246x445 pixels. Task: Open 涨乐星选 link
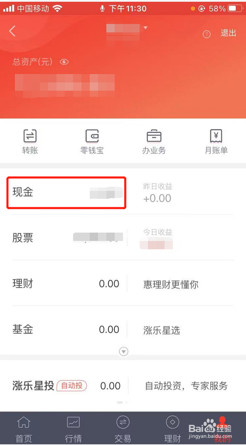(x=162, y=330)
